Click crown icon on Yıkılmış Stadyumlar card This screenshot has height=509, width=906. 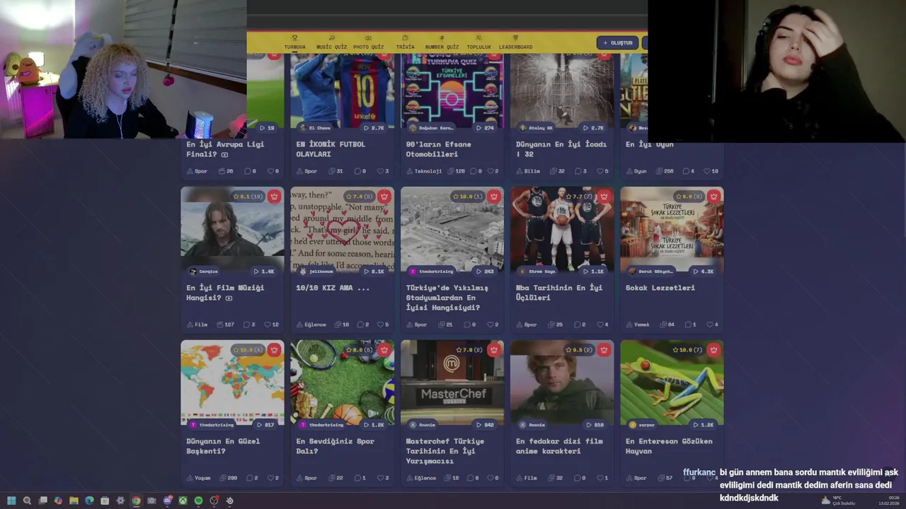[493, 197]
